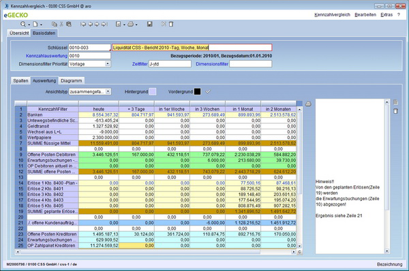The height and width of the screenshot is (271, 409).
Task: Click the Zeitfilter link label
Action: pyautogui.click(x=140, y=64)
